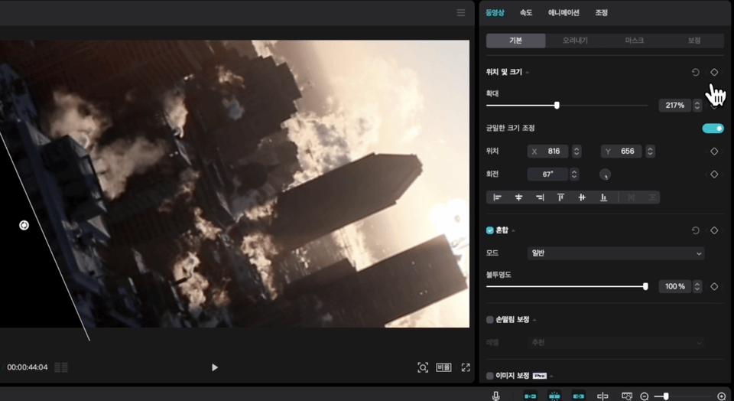This screenshot has height=401, width=734.
Task: Enter fullscreen preview
Action: (466, 367)
